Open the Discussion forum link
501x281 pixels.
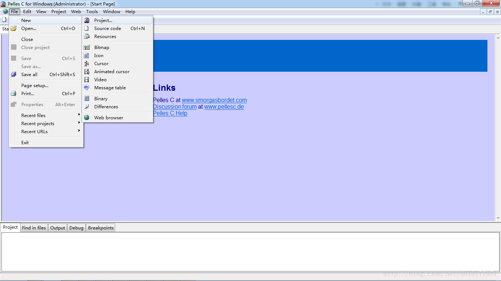pos(175,107)
